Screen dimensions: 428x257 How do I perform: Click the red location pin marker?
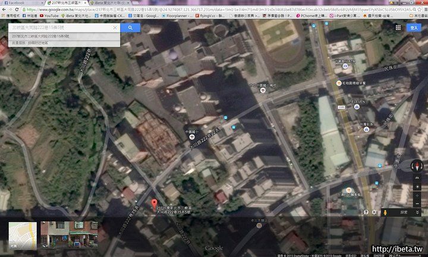click(154, 204)
